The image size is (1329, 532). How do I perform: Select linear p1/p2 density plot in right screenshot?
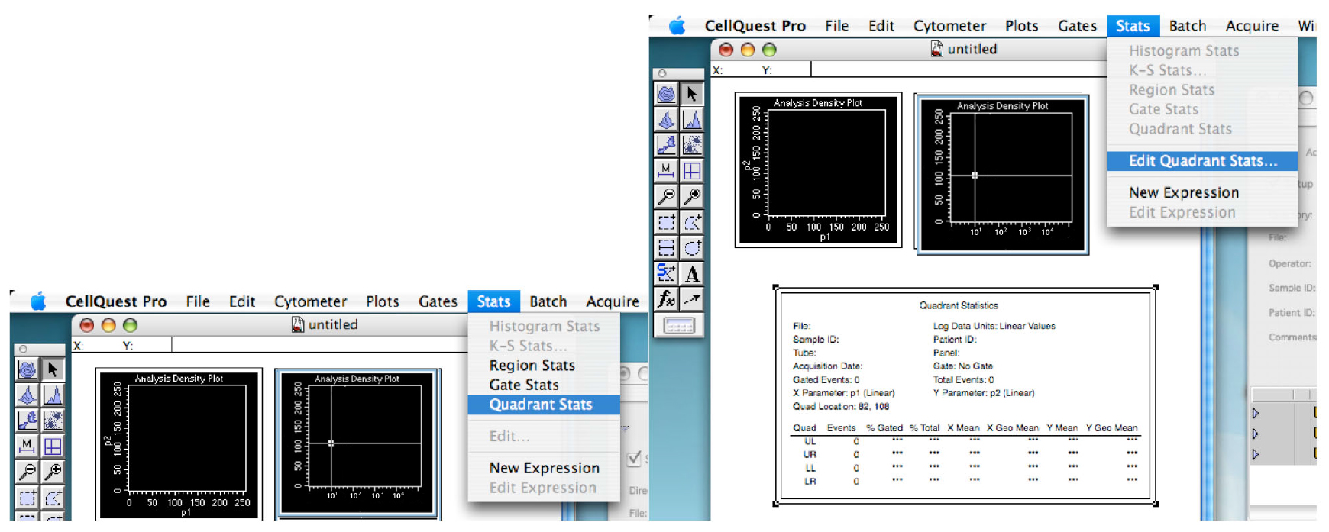coord(818,169)
